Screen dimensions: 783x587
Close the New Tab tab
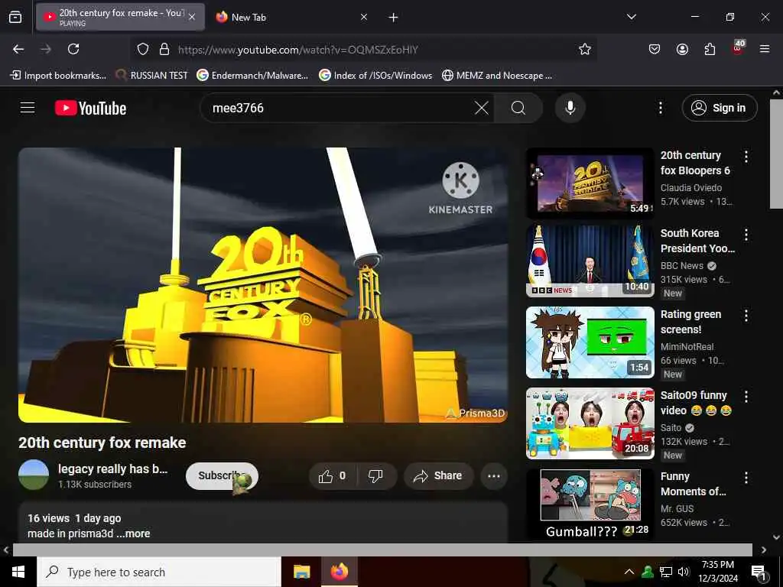tap(364, 18)
